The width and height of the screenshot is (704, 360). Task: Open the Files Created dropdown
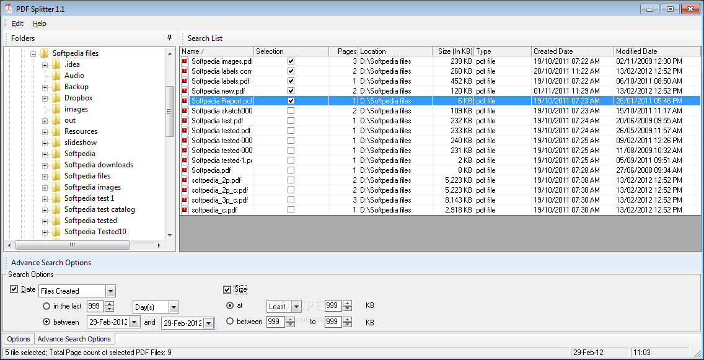click(110, 291)
